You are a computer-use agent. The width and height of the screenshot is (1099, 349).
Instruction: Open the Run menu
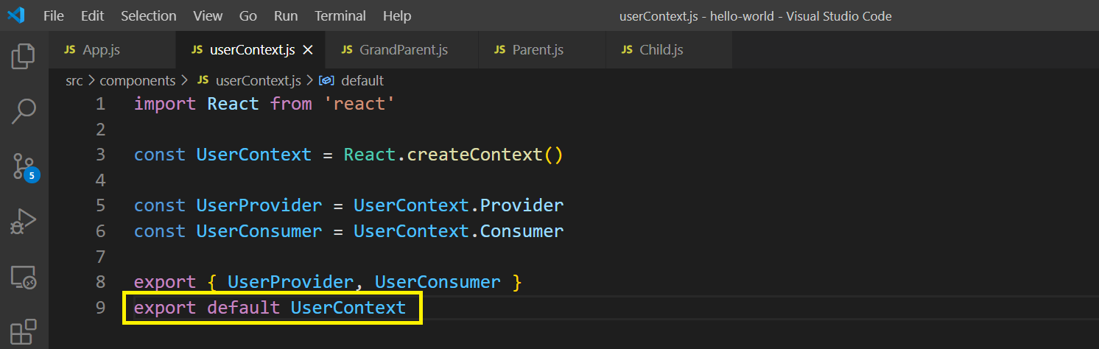286,15
